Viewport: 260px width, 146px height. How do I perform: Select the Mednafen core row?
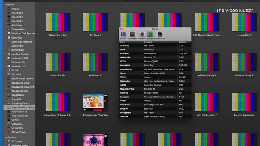point(155,81)
